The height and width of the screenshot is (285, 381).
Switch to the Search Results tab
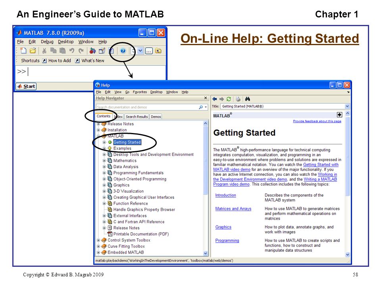(x=137, y=116)
